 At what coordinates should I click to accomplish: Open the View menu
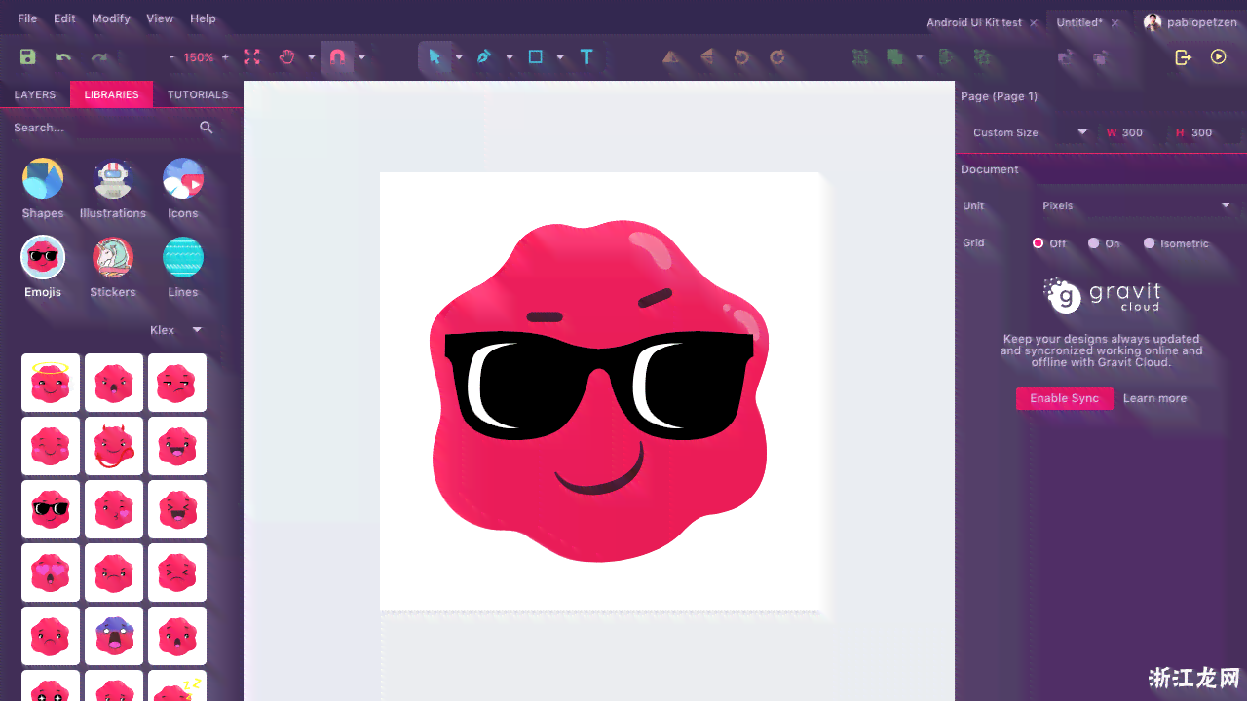(x=160, y=18)
